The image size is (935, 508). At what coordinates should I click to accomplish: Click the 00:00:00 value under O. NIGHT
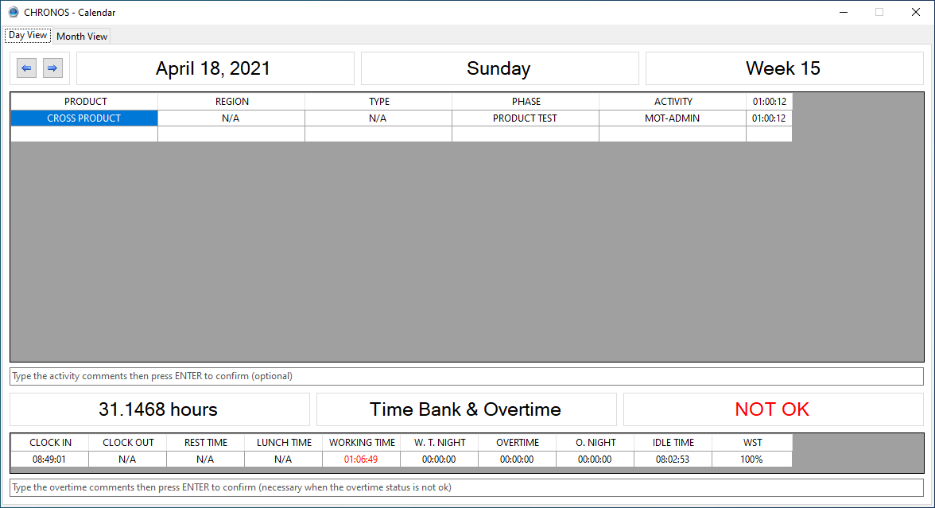click(x=595, y=460)
